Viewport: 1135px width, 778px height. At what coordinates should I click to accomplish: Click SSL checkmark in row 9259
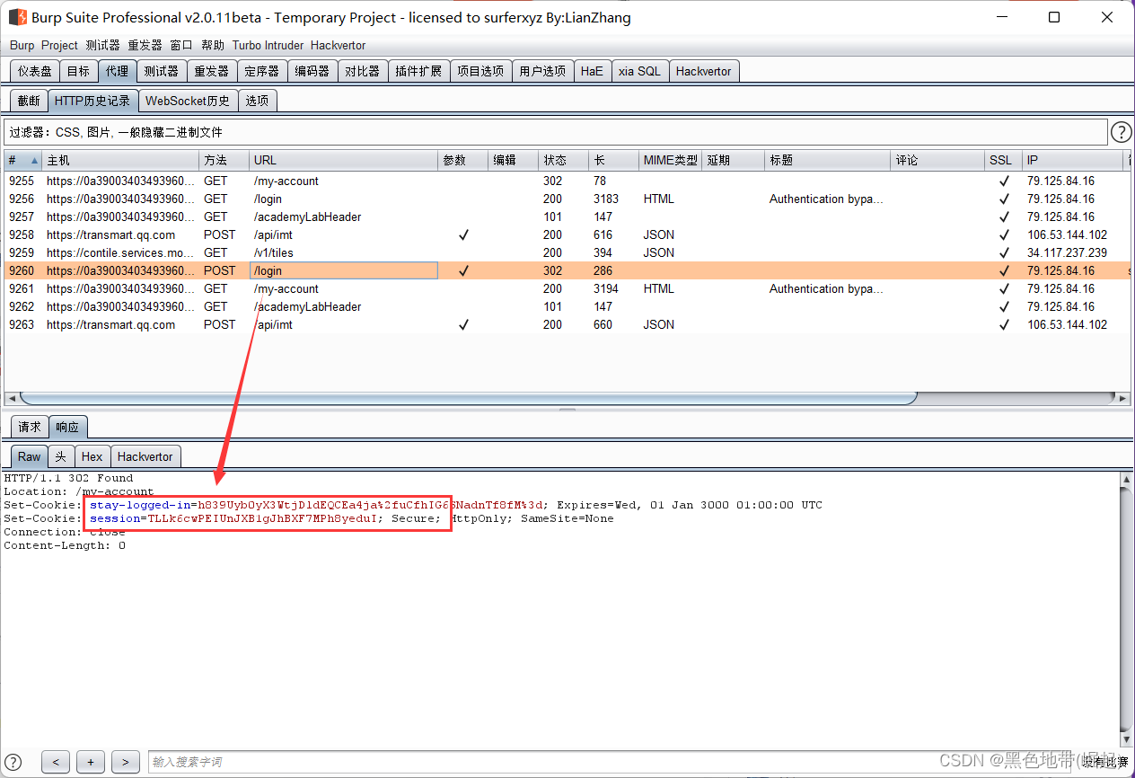[x=1004, y=253]
